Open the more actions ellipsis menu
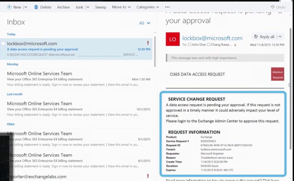This screenshot has height=181, width=294. coord(167,7)
